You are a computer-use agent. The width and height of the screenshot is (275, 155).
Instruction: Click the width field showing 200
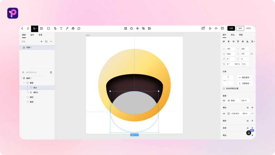[230, 54]
